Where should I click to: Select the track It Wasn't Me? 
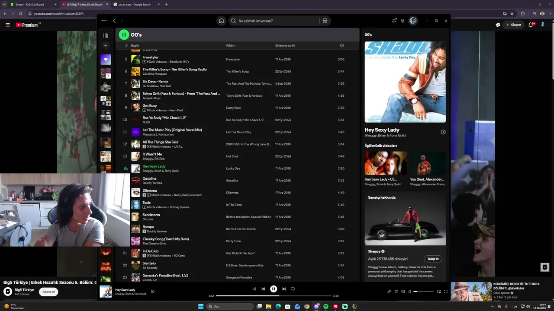click(x=152, y=154)
